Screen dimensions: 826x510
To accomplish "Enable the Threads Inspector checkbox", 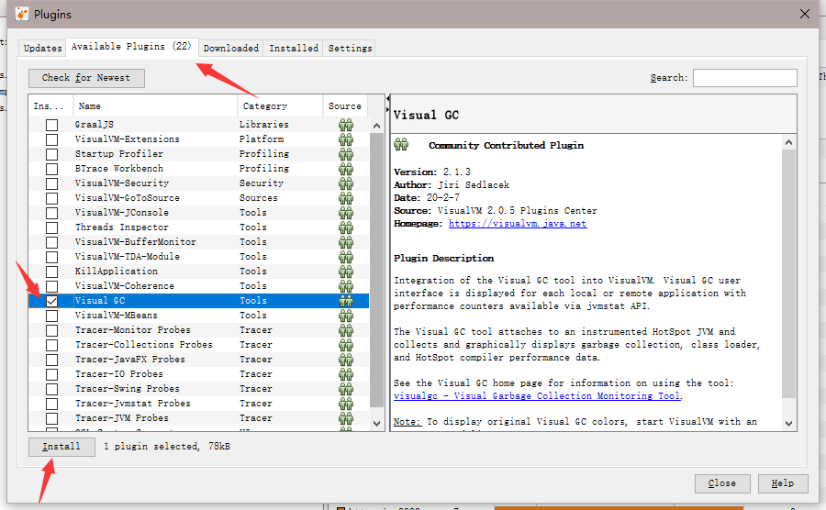I will tap(52, 227).
